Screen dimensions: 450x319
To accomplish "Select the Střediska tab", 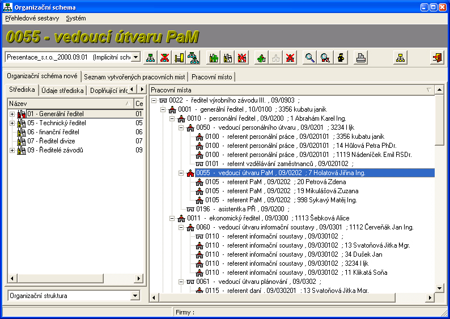I will pyautogui.click(x=22, y=90).
